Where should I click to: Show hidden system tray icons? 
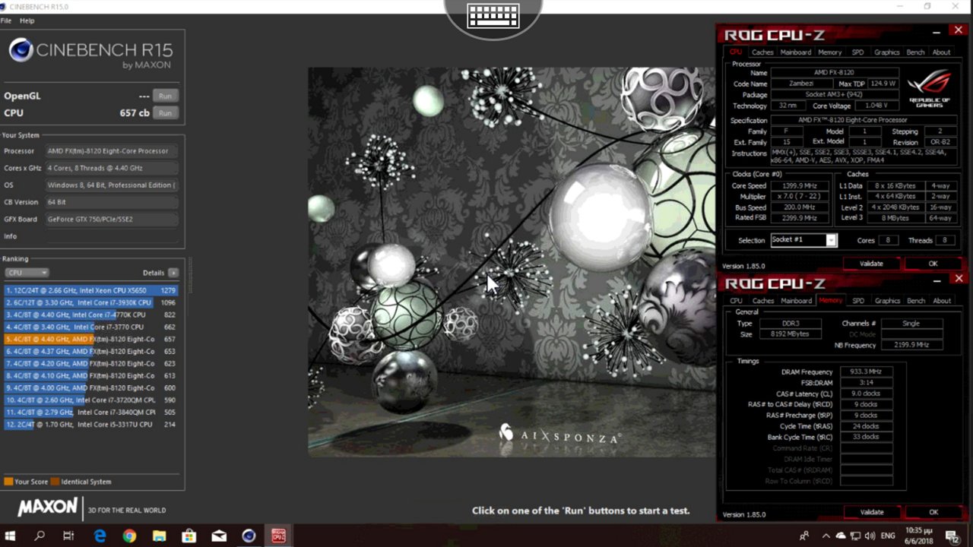[826, 536]
